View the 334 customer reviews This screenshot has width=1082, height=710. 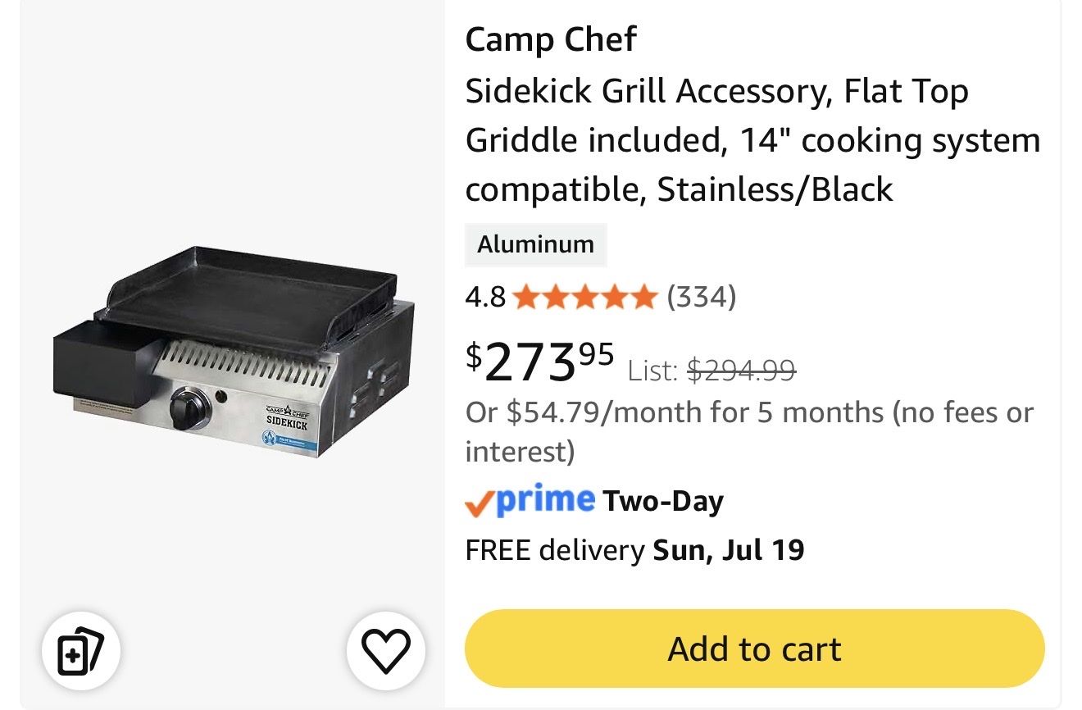point(702,296)
